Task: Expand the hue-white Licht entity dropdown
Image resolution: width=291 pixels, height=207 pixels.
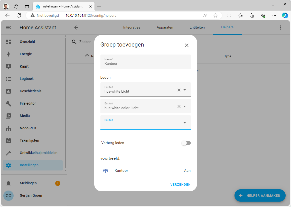Action: (185, 90)
